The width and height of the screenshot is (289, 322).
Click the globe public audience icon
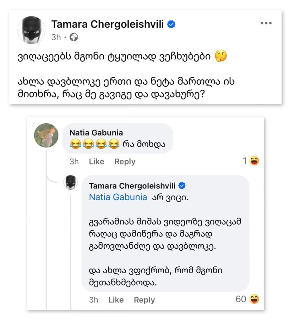click(74, 37)
